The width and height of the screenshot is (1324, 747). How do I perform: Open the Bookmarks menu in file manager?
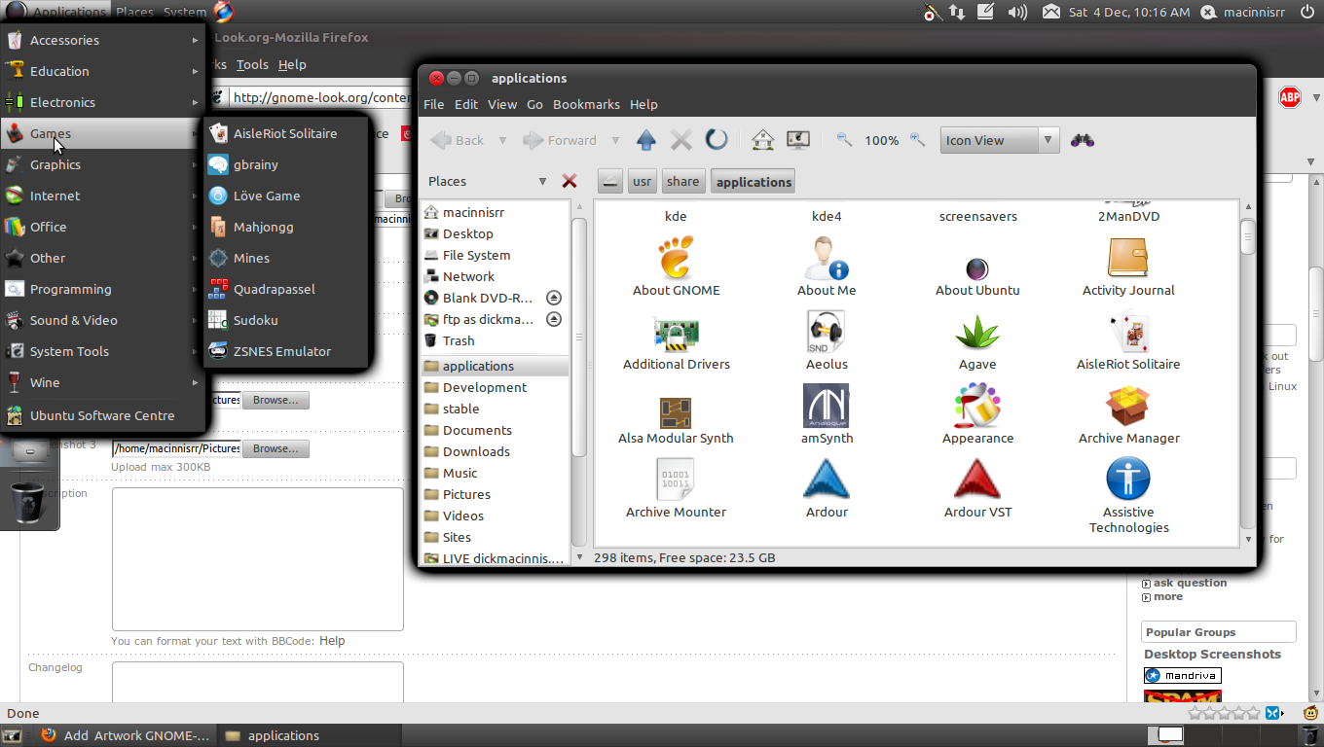click(586, 104)
